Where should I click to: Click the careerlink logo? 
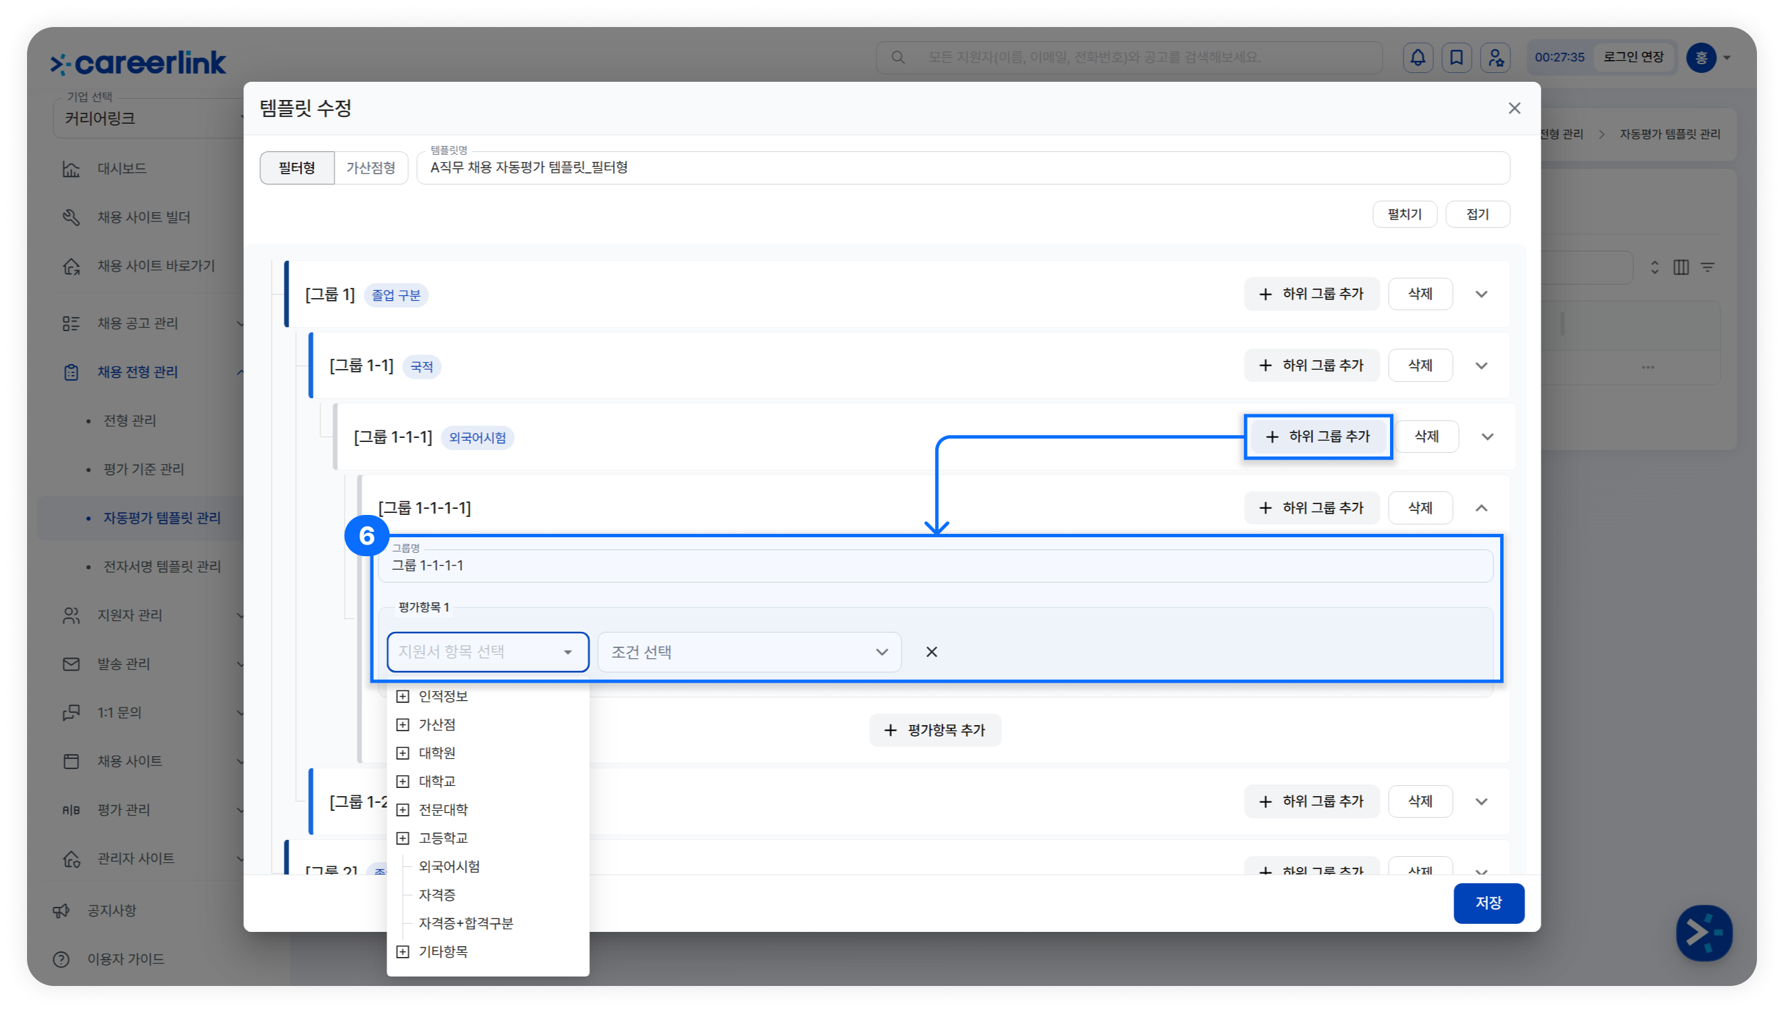pyautogui.click(x=139, y=63)
